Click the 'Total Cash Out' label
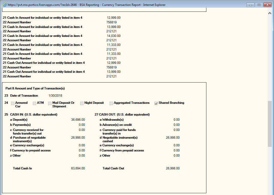 coord(113,168)
